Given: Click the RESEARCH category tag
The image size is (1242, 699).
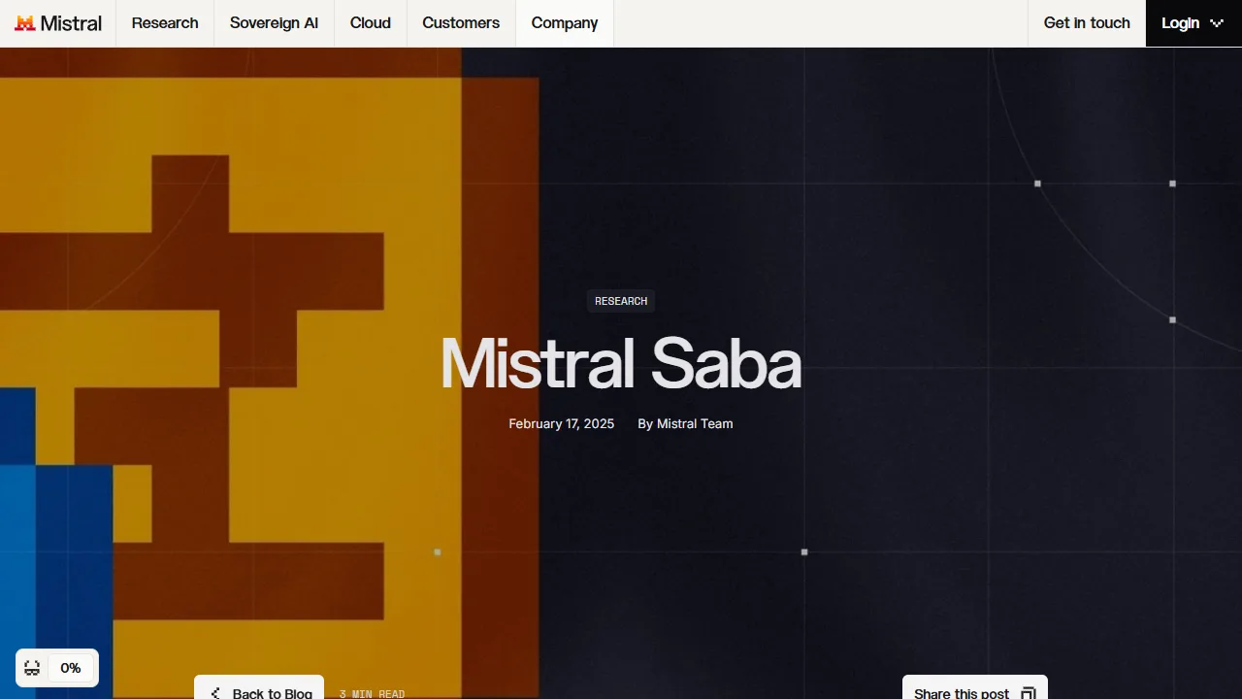Looking at the screenshot, I should (x=621, y=301).
